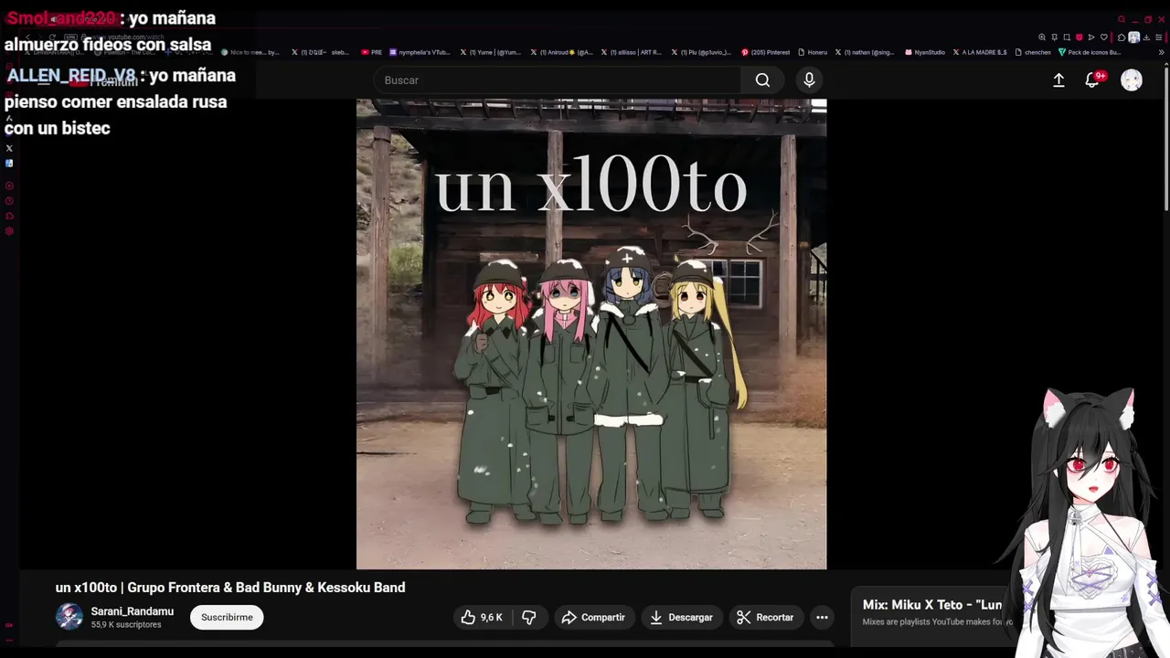Open the YouTube upload/create icon
The height and width of the screenshot is (658, 1170).
tap(1058, 80)
